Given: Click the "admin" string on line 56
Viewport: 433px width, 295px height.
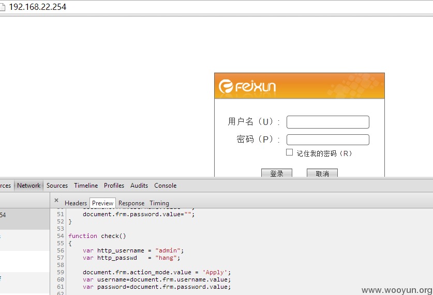Looking at the screenshot, I should [x=168, y=250].
